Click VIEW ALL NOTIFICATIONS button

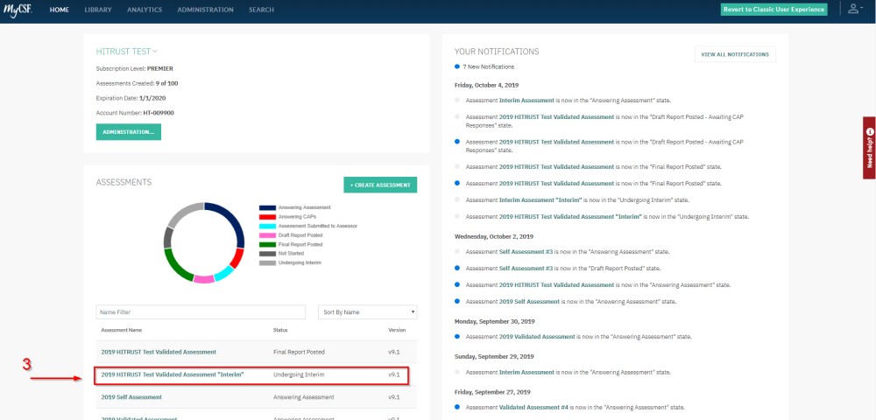pyautogui.click(x=735, y=54)
